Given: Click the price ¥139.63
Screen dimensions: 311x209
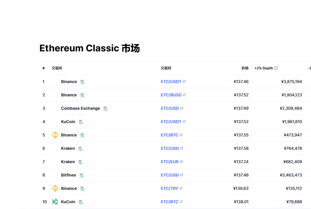Looking at the screenshot, I should pos(241,188).
